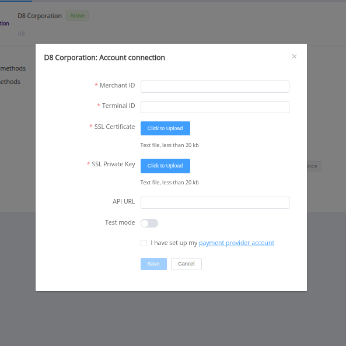The width and height of the screenshot is (346, 346).
Task: Focus the Terminal ID input field
Action: pyautogui.click(x=215, y=107)
